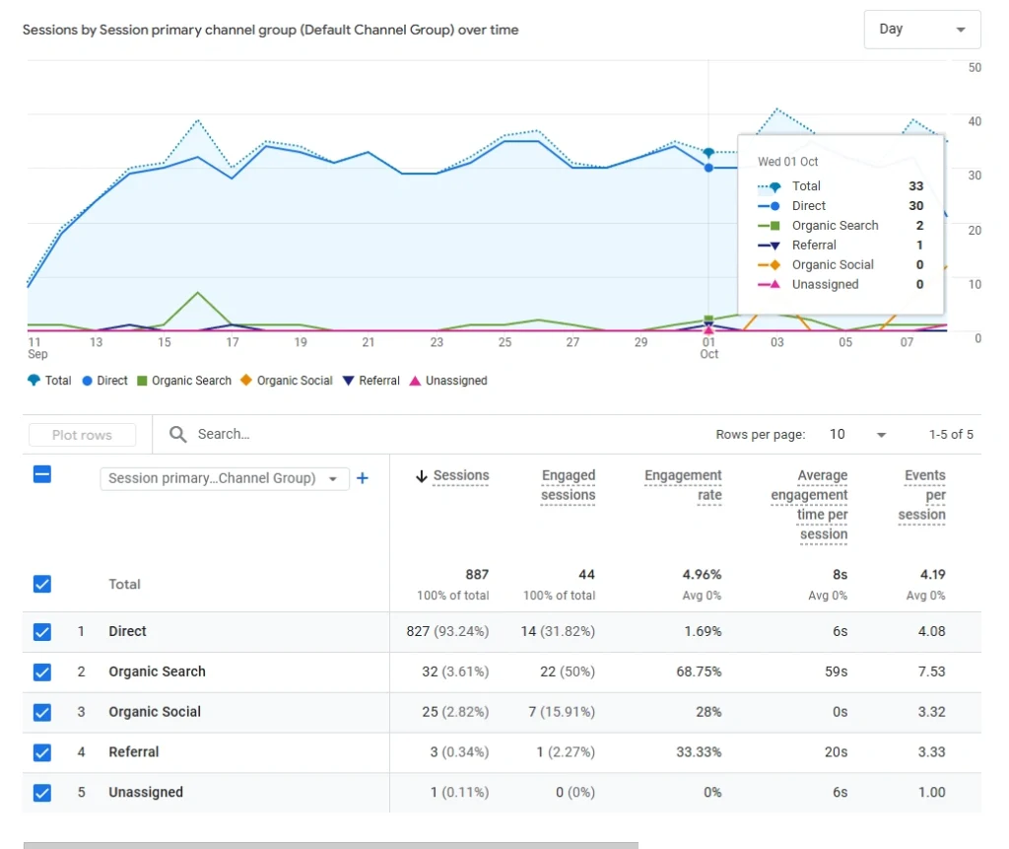This screenshot has width=1009, height=849.
Task: Open the Rows per page dropdown
Action: [858, 435]
